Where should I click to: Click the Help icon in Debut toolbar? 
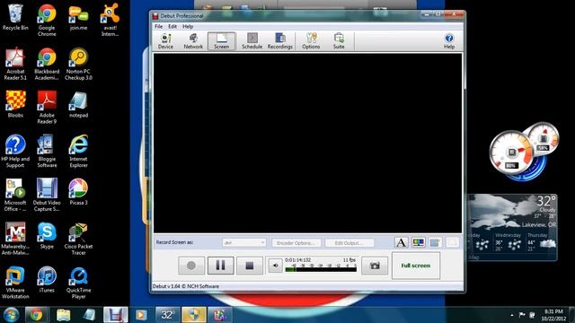coord(449,41)
